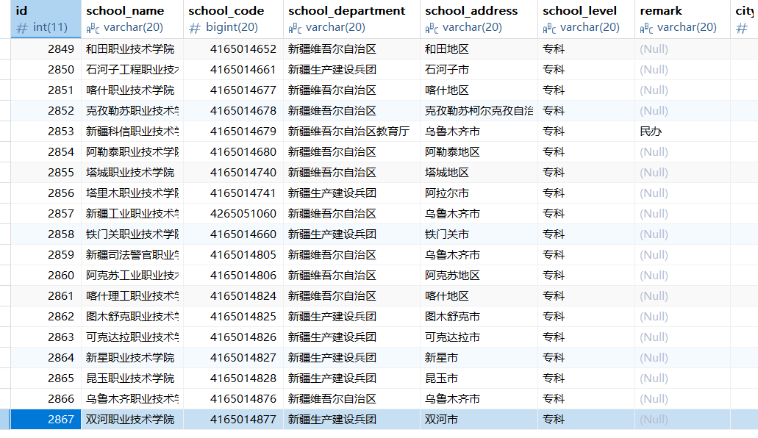
Task: Select school name 双河职业技术学院
Action: point(132,419)
